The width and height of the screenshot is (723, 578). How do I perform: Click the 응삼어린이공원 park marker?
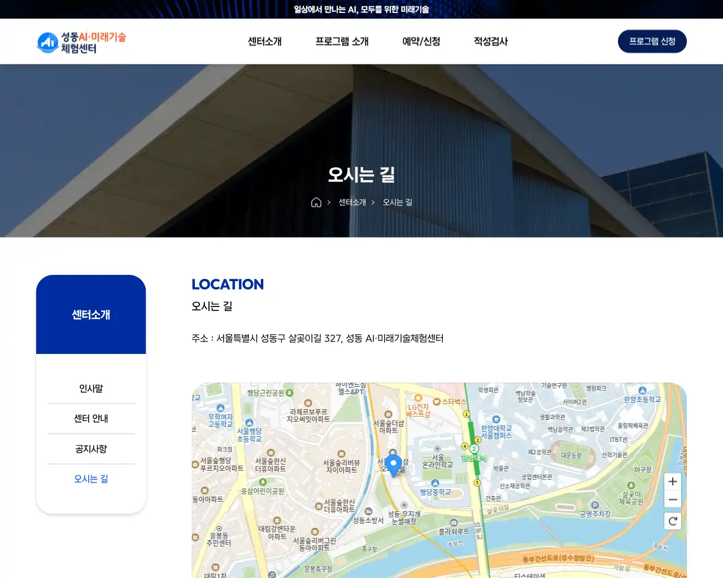(263, 482)
